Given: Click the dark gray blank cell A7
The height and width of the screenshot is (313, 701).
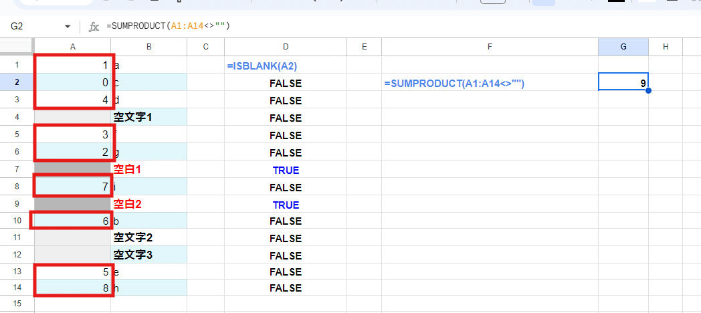Looking at the screenshot, I should 72,169.
